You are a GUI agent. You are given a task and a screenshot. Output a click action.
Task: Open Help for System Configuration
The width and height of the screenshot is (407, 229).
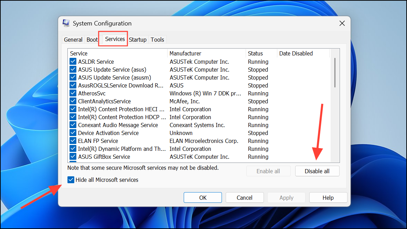pyautogui.click(x=328, y=198)
